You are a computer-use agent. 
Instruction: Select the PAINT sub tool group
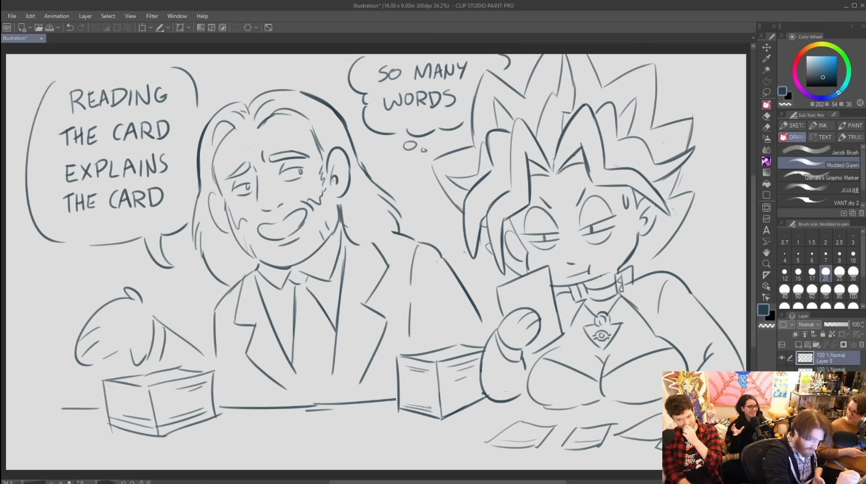[850, 125]
